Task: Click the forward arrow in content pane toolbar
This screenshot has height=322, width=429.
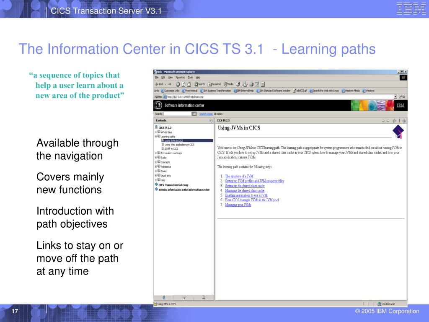Action: pyautogui.click(x=388, y=121)
